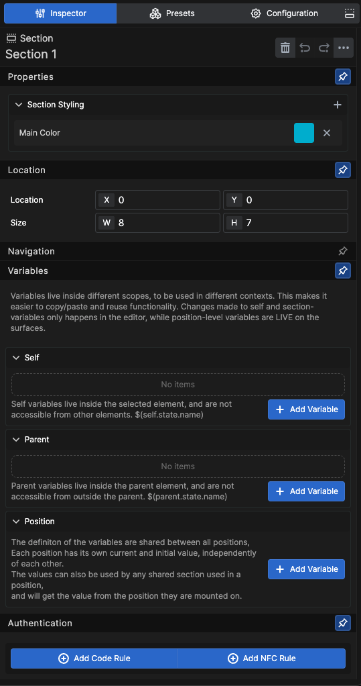The width and height of the screenshot is (361, 686).
Task: Add Variable in the Self scope
Action: point(307,409)
